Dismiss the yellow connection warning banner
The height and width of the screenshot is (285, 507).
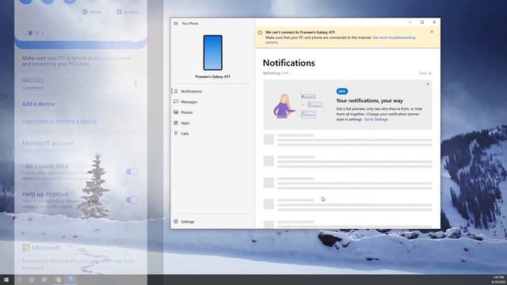432,32
